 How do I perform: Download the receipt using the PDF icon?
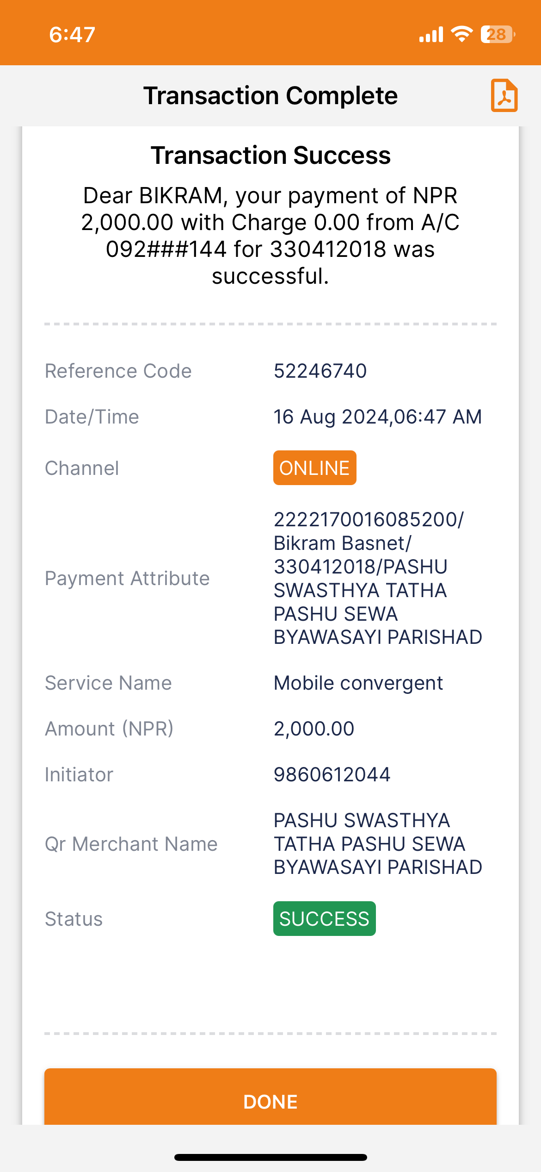click(504, 95)
